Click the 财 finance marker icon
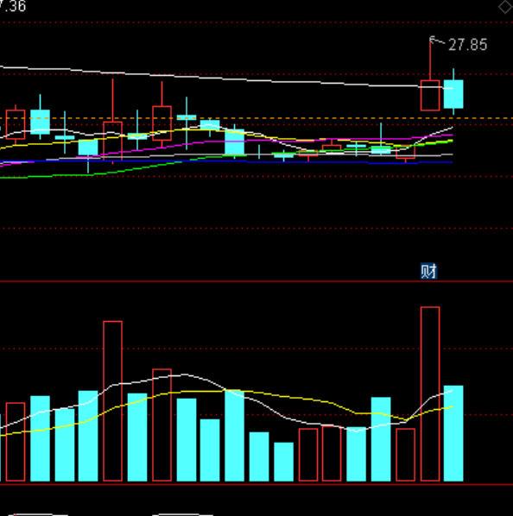Viewport: 513px width, 516px height. click(x=428, y=271)
